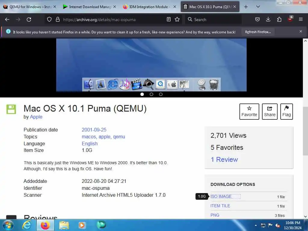The image size is (308, 231).
Task: Show hidden system tray icons arrow
Action: click(x=256, y=225)
